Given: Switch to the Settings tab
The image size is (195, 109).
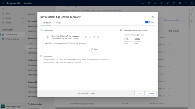Looking at the screenshot, I should click(x=58, y=23).
